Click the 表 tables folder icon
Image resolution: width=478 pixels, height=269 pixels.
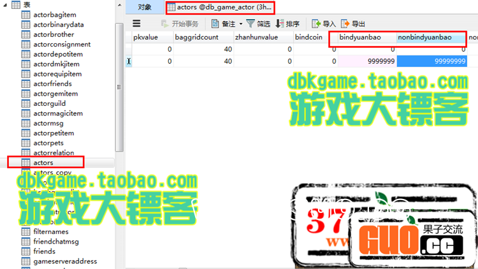[16, 4]
